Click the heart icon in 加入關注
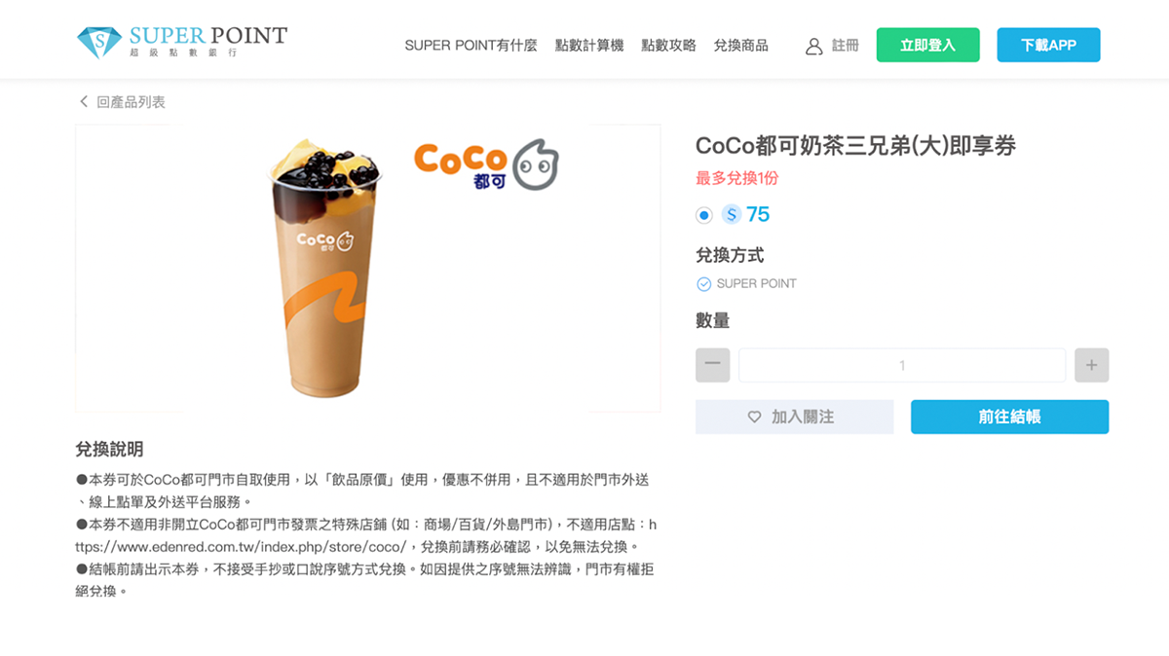The image size is (1169, 656). click(754, 417)
